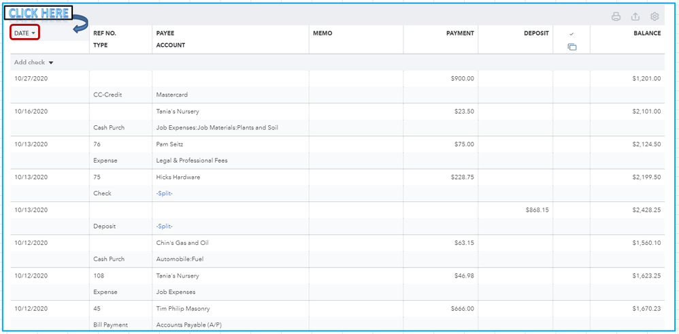Open the Deposit -Split- link
The height and width of the screenshot is (334, 679).
(164, 226)
